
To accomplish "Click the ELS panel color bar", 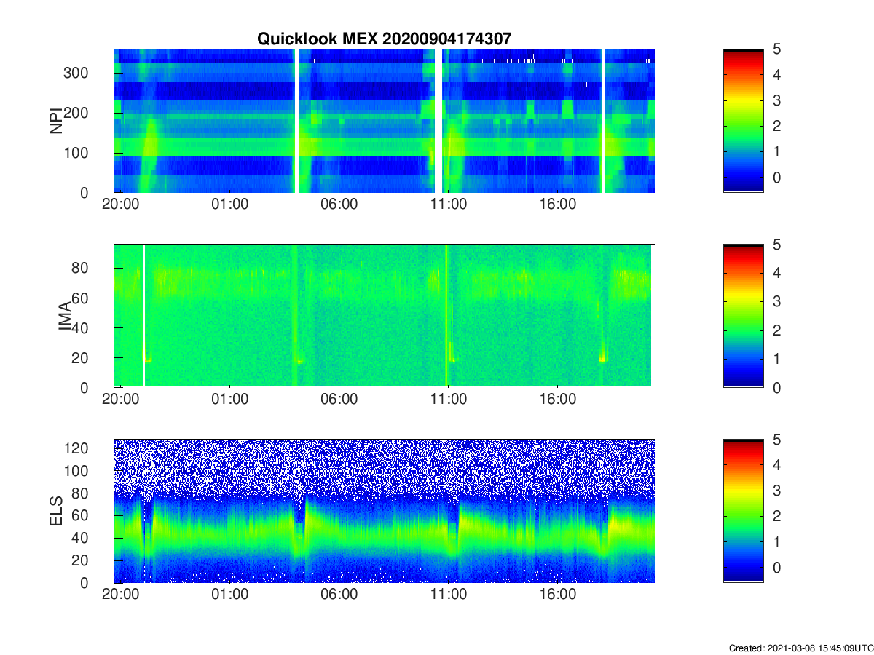I will 743,511.
